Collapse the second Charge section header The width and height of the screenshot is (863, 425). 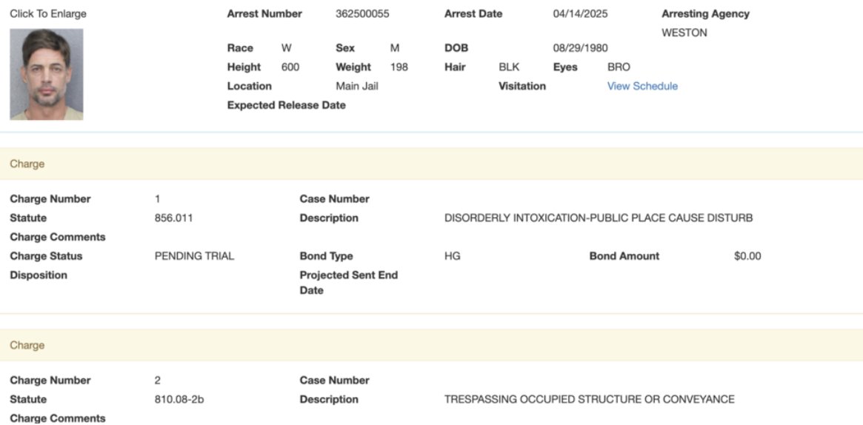tap(27, 345)
